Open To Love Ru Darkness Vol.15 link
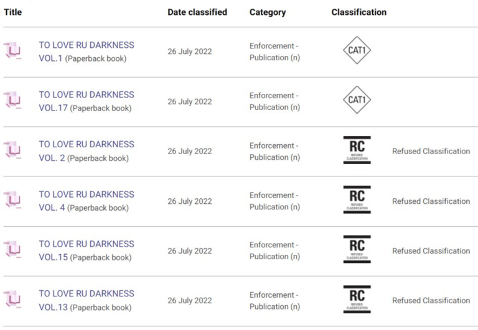 point(86,244)
